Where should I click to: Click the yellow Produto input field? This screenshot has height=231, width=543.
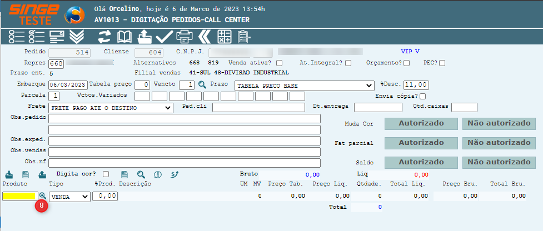click(x=20, y=196)
